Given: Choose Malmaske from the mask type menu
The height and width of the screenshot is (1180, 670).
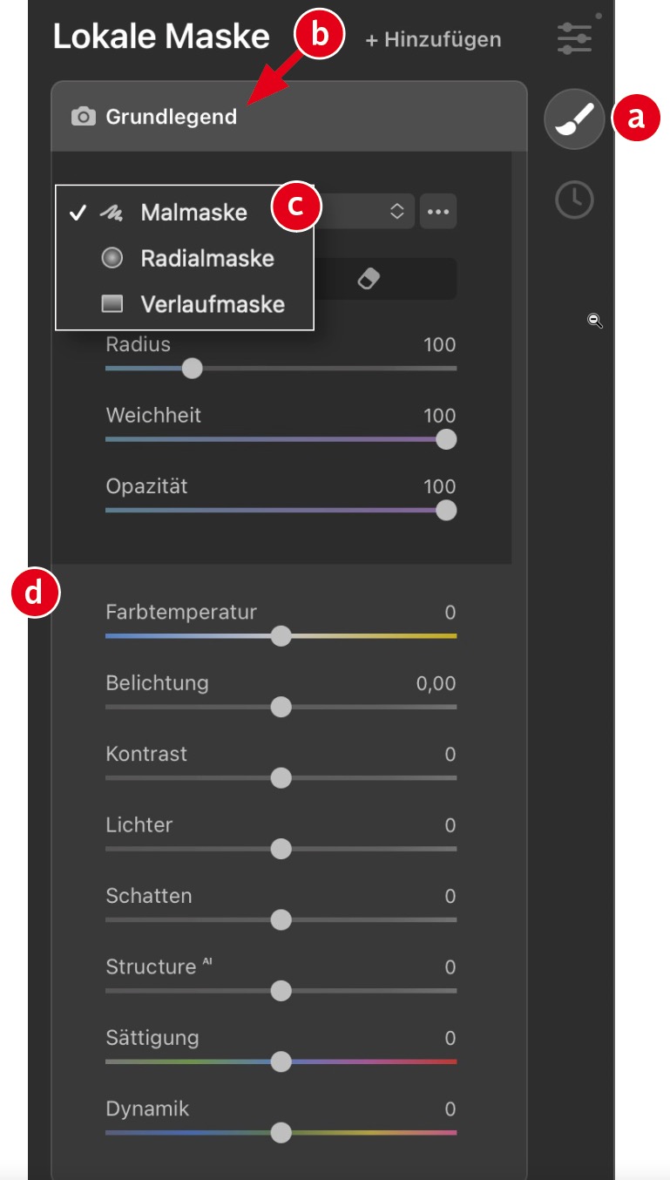Looking at the screenshot, I should pyautogui.click(x=193, y=213).
